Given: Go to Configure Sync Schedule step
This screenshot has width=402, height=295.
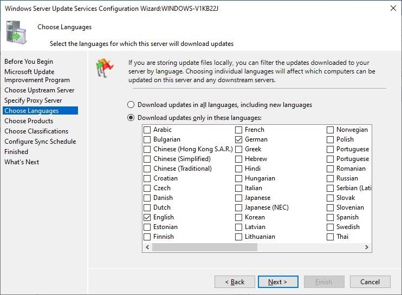Looking at the screenshot, I should click(40, 142).
